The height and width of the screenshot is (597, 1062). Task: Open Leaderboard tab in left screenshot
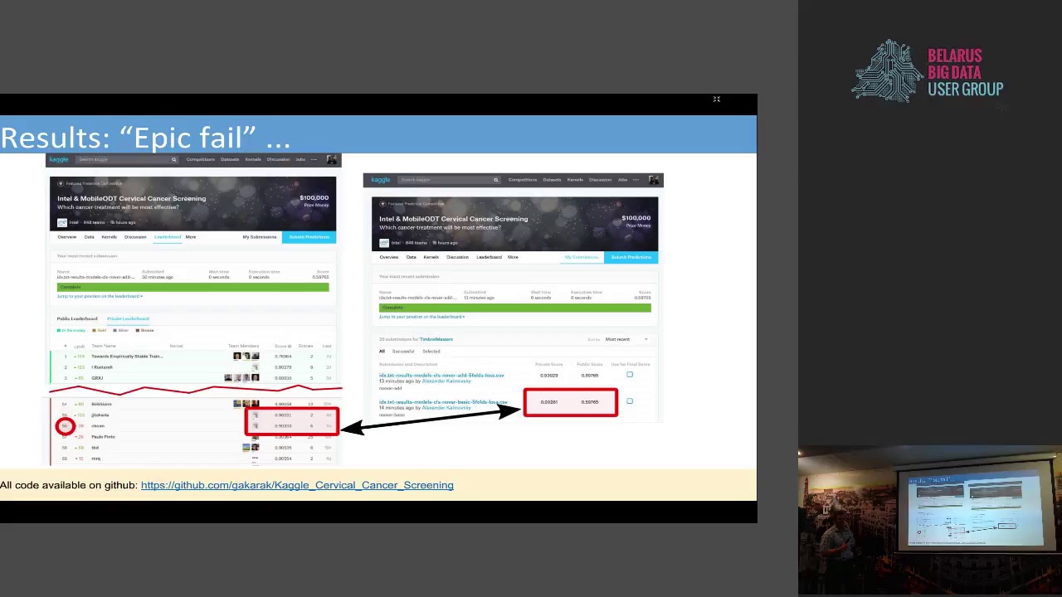tap(168, 237)
